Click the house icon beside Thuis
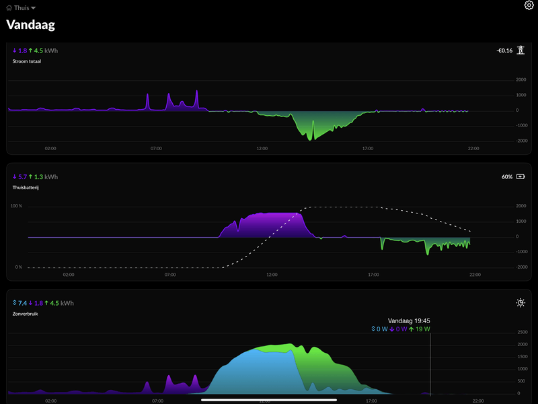The height and width of the screenshot is (404, 538). coord(9,7)
